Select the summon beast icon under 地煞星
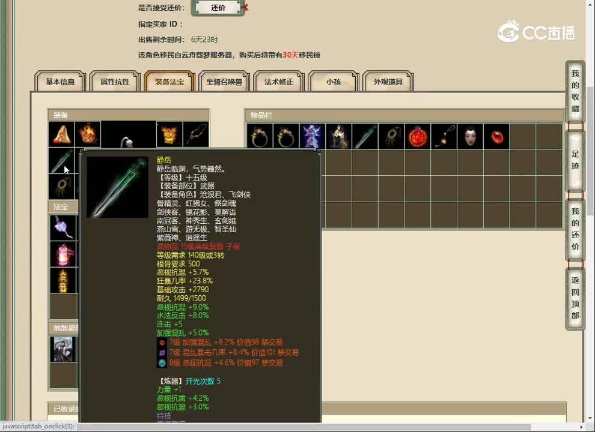 click(63, 350)
